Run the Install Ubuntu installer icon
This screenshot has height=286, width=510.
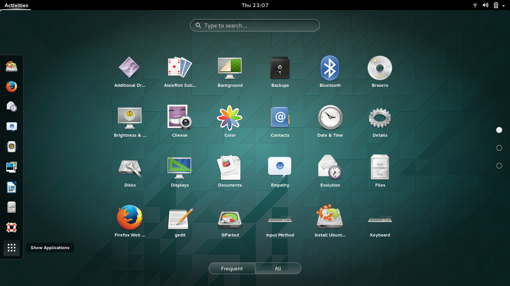330,218
